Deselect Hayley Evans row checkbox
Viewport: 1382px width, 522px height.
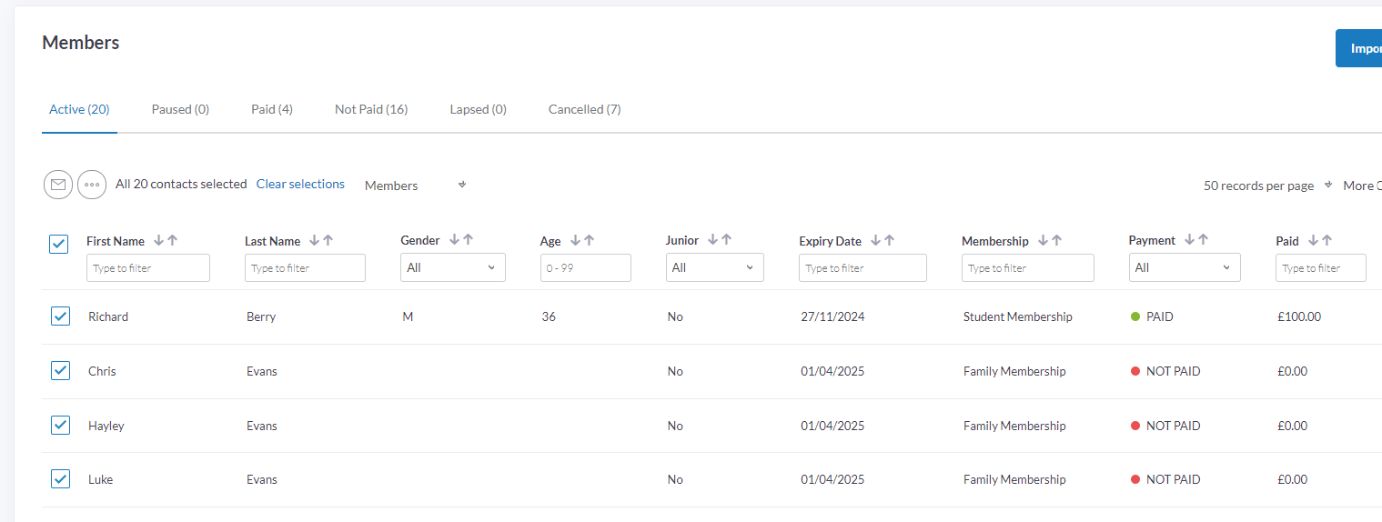coord(60,425)
